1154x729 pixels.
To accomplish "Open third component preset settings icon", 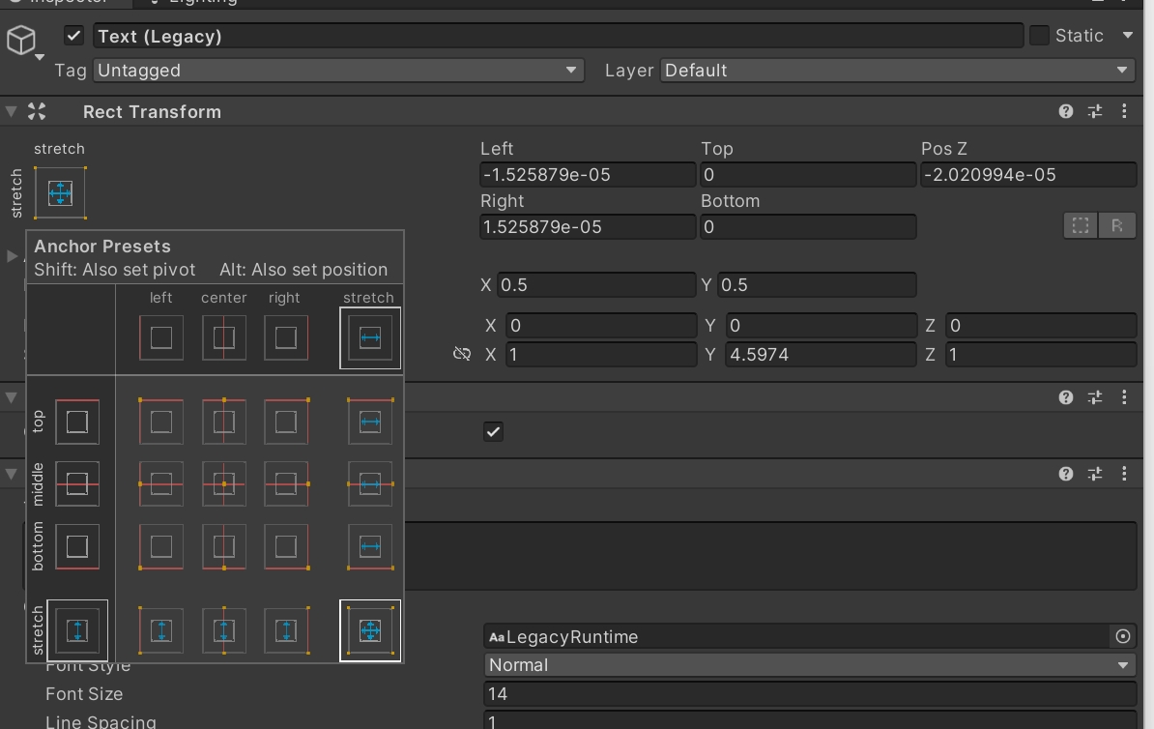I will click(1095, 474).
